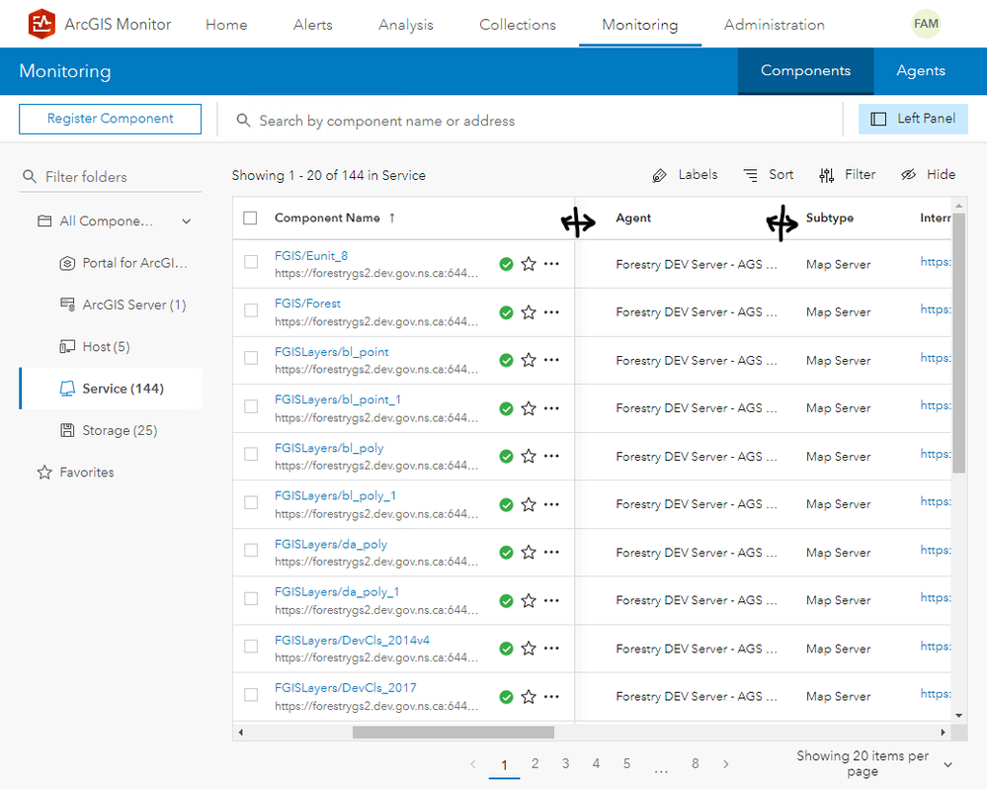Image resolution: width=987 pixels, height=790 pixels.
Task: Open more options for FGISLayers/bl_point_1
Action: coord(551,408)
